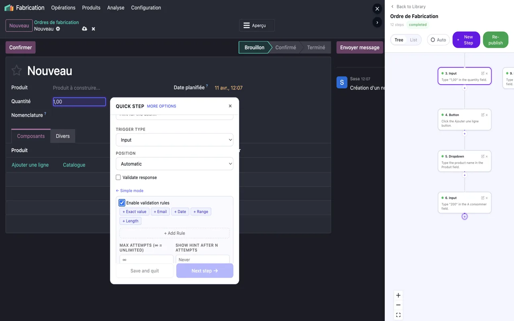Toggle the Auto mode option
This screenshot has height=321, width=514.
pos(438,40)
